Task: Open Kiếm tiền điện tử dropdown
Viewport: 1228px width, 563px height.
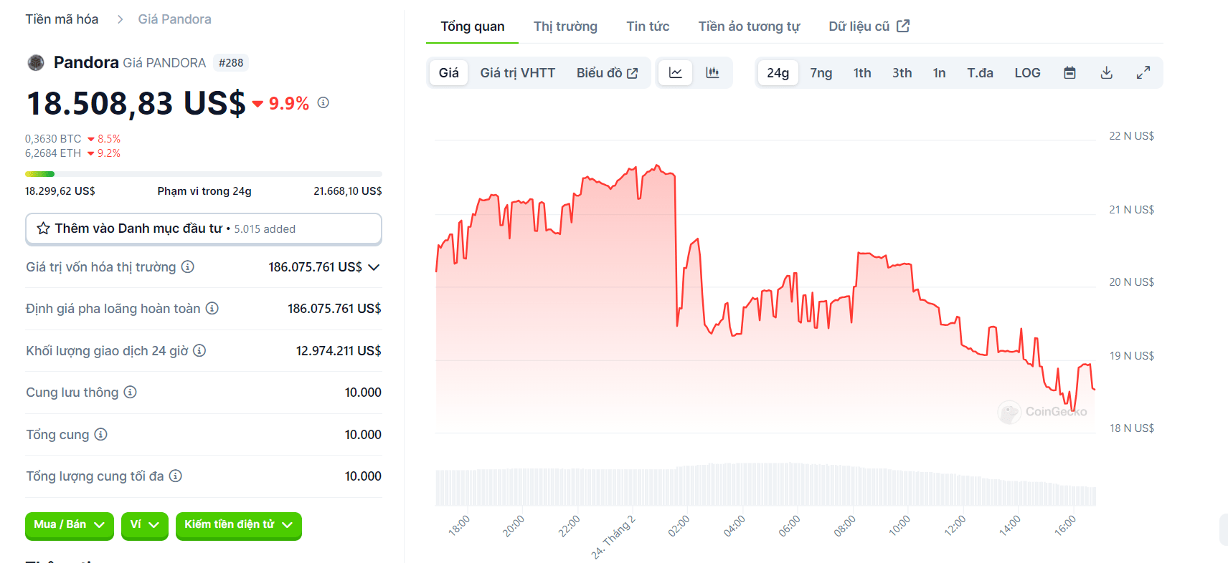Action: pyautogui.click(x=238, y=525)
